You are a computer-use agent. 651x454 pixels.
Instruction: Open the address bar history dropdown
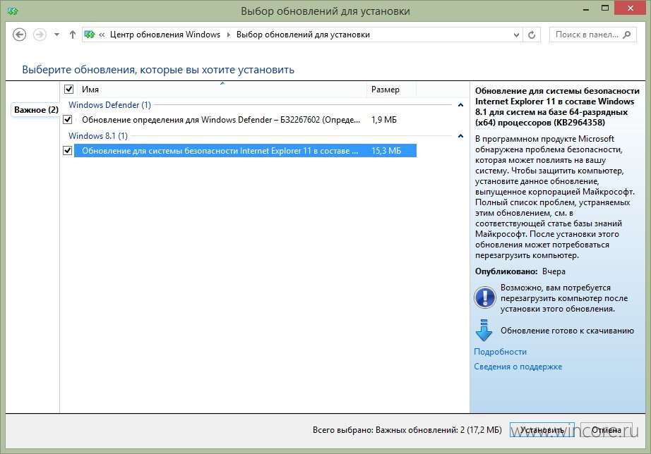point(516,35)
